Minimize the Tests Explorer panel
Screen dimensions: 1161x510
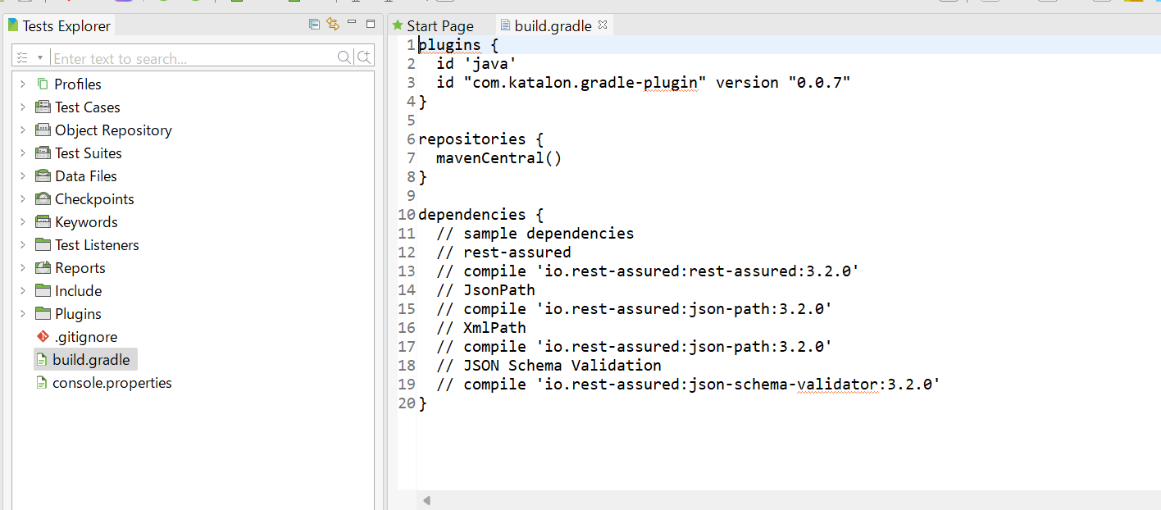(352, 22)
